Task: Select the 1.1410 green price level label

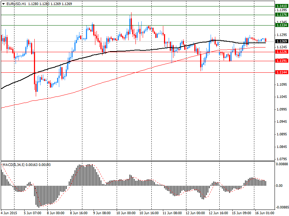Action: tap(281, 6)
